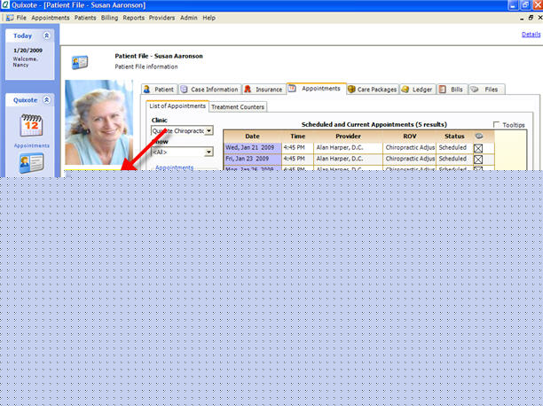Click the Details link

click(x=531, y=34)
